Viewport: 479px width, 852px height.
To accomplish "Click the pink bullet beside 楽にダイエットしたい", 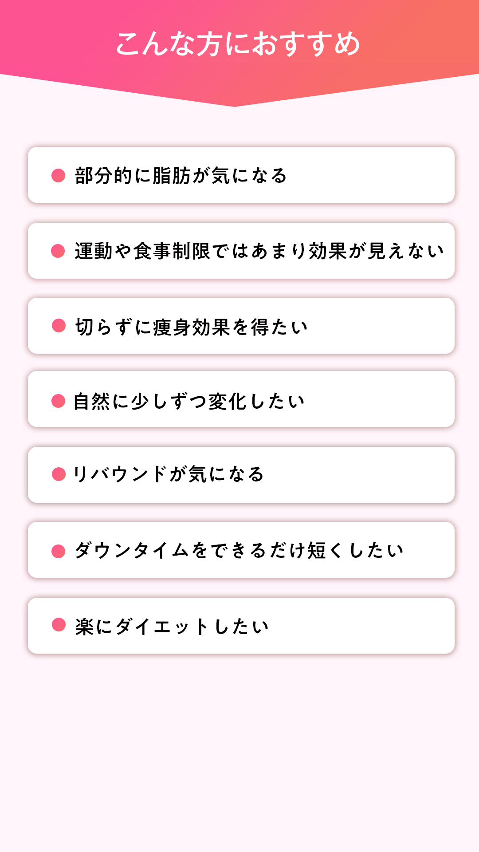I will click(59, 624).
